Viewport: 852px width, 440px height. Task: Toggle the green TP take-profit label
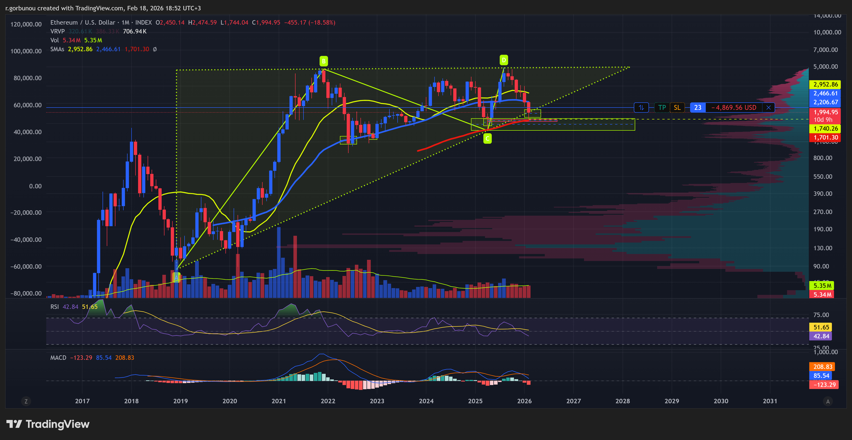pos(662,108)
